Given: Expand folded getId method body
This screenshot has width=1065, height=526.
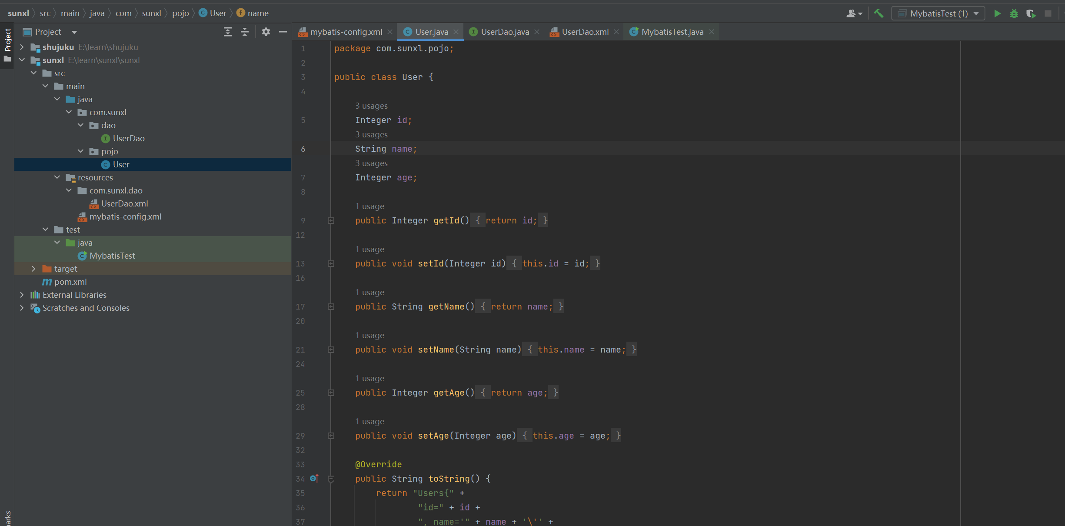Looking at the screenshot, I should tap(331, 221).
